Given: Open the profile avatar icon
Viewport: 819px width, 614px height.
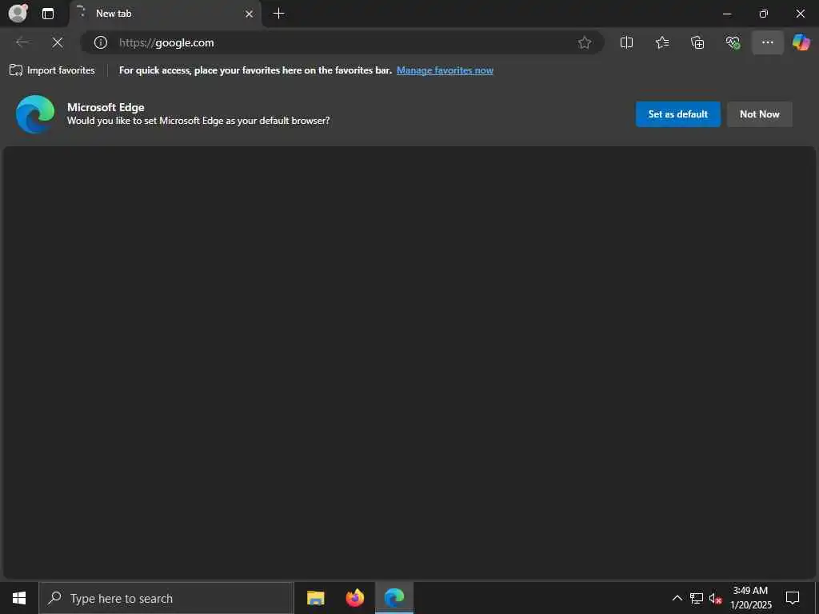Looking at the screenshot, I should click(x=18, y=13).
